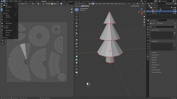Select the Annotate tool in 3D viewport
The width and height of the screenshot is (177, 99).
(77, 30)
